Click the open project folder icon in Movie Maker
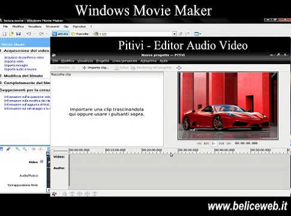 pyautogui.click(x=11, y=34)
